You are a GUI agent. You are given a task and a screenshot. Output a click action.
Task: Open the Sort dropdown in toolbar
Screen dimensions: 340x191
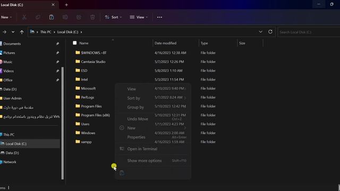point(113,18)
